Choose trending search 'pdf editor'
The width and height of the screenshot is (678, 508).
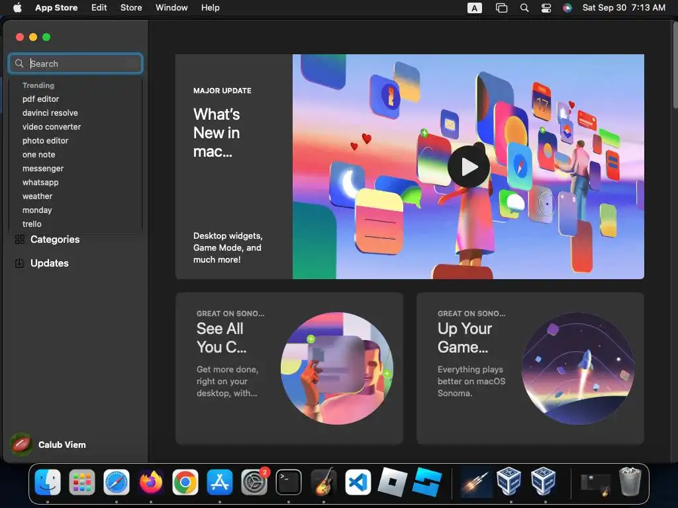pyautogui.click(x=40, y=99)
